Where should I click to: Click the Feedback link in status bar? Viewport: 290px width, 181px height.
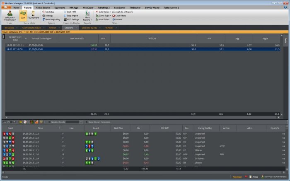(x=237, y=177)
